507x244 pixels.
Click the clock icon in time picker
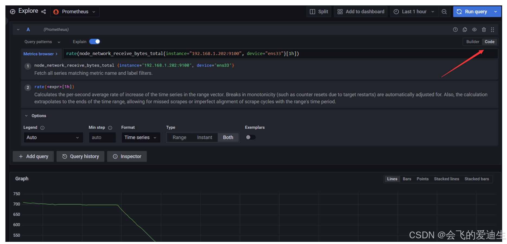pyautogui.click(x=396, y=12)
